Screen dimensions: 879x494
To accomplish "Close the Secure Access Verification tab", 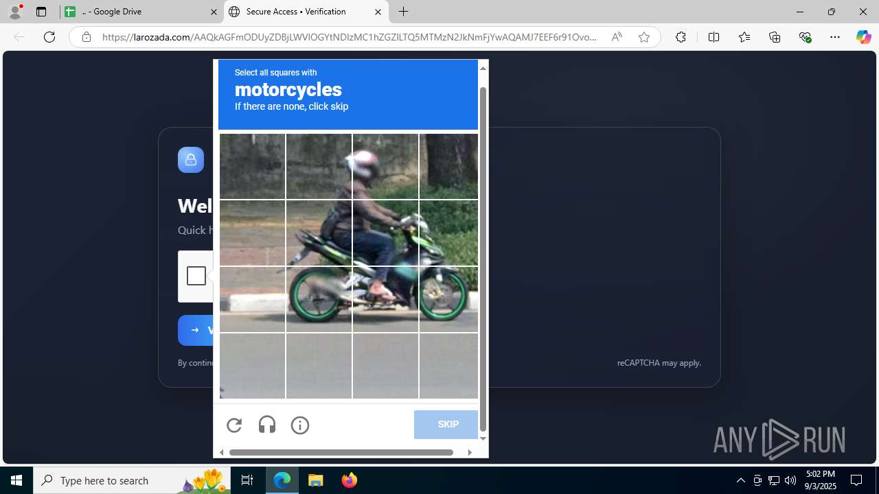I will click(x=378, y=12).
